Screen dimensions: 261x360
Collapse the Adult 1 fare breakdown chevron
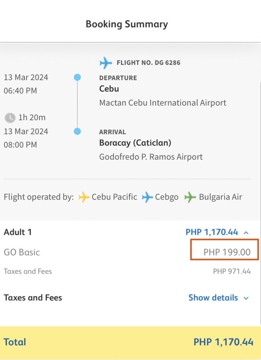246,233
